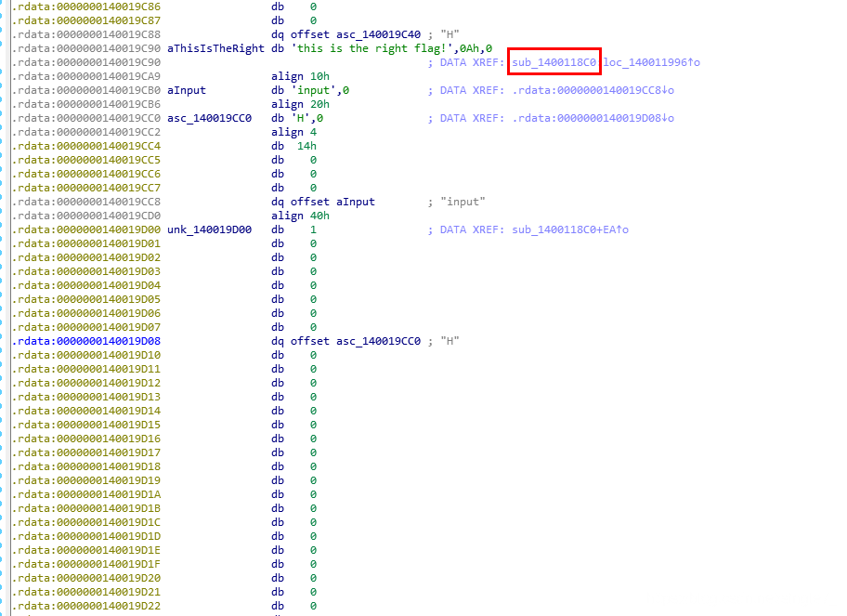Select address .rdata:0000000140019CA9
This screenshot has height=616, width=847.
(86, 77)
